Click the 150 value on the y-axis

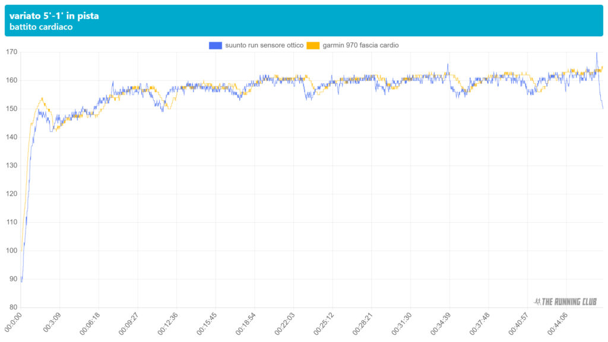(11, 109)
